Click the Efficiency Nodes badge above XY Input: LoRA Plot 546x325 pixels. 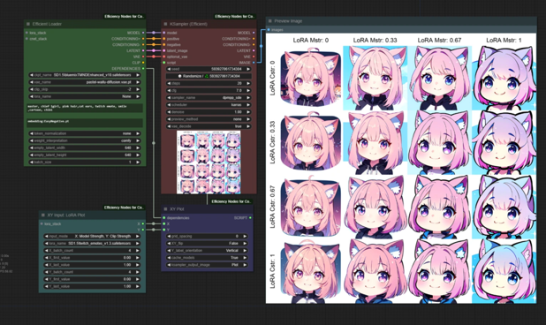pyautogui.click(x=124, y=208)
